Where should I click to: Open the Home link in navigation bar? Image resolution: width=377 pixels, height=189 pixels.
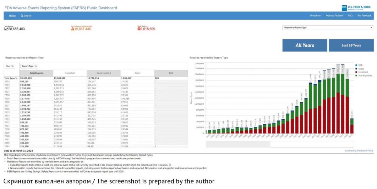[x=12, y=16]
